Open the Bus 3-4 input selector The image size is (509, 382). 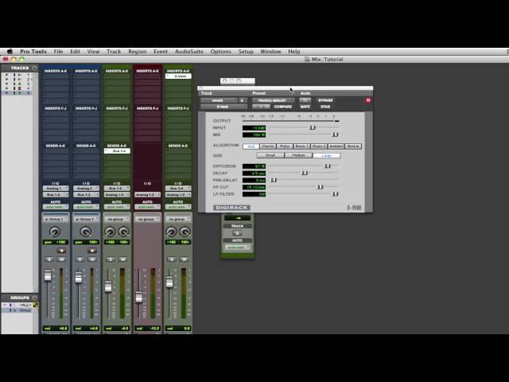click(178, 189)
